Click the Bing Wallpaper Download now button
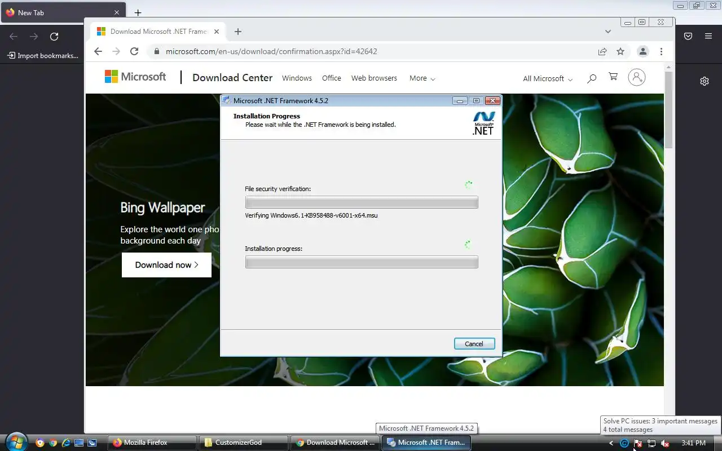722x451 pixels. [166, 265]
